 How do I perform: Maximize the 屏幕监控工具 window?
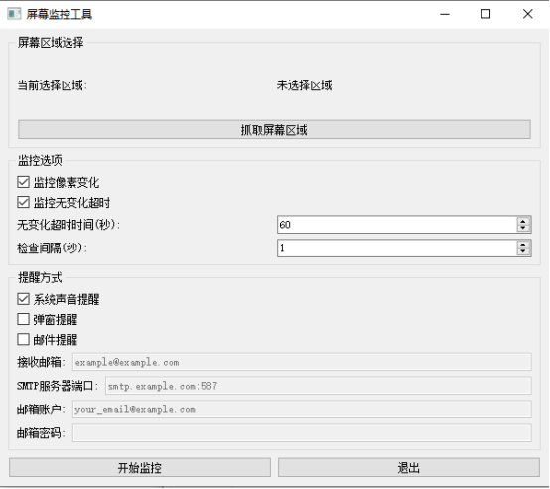tap(485, 14)
